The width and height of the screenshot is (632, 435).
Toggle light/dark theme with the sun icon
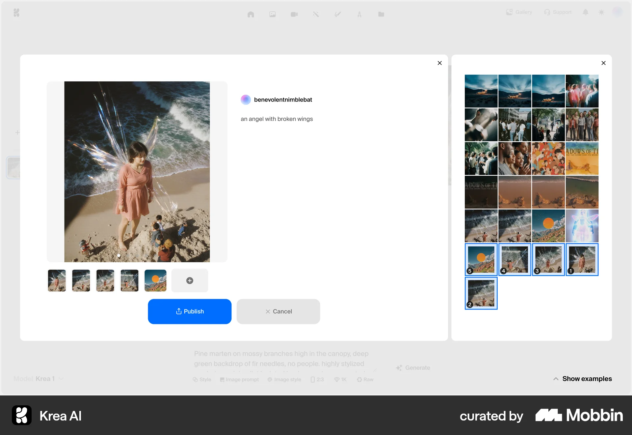pos(601,12)
